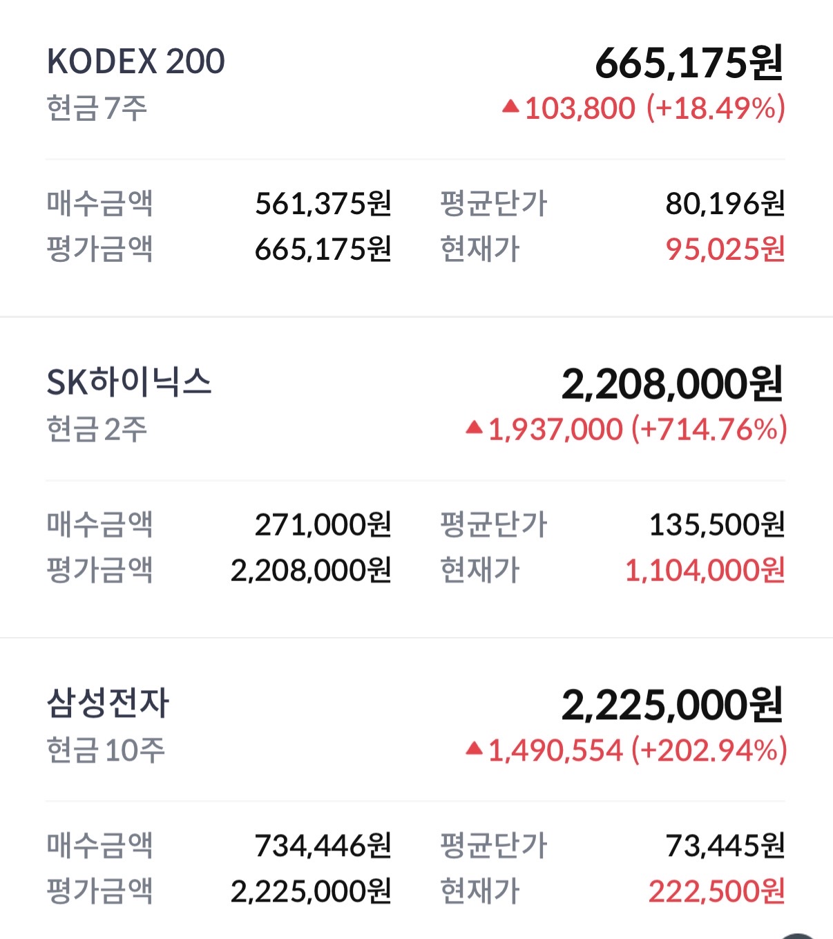833x939 pixels.
Task: Click SK하이닉스 gain percentage +714.76%
Action: coord(709,429)
